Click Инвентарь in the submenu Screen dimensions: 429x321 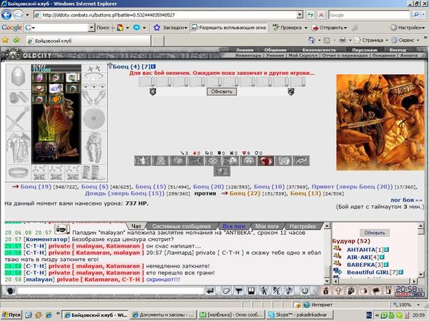coord(248,56)
